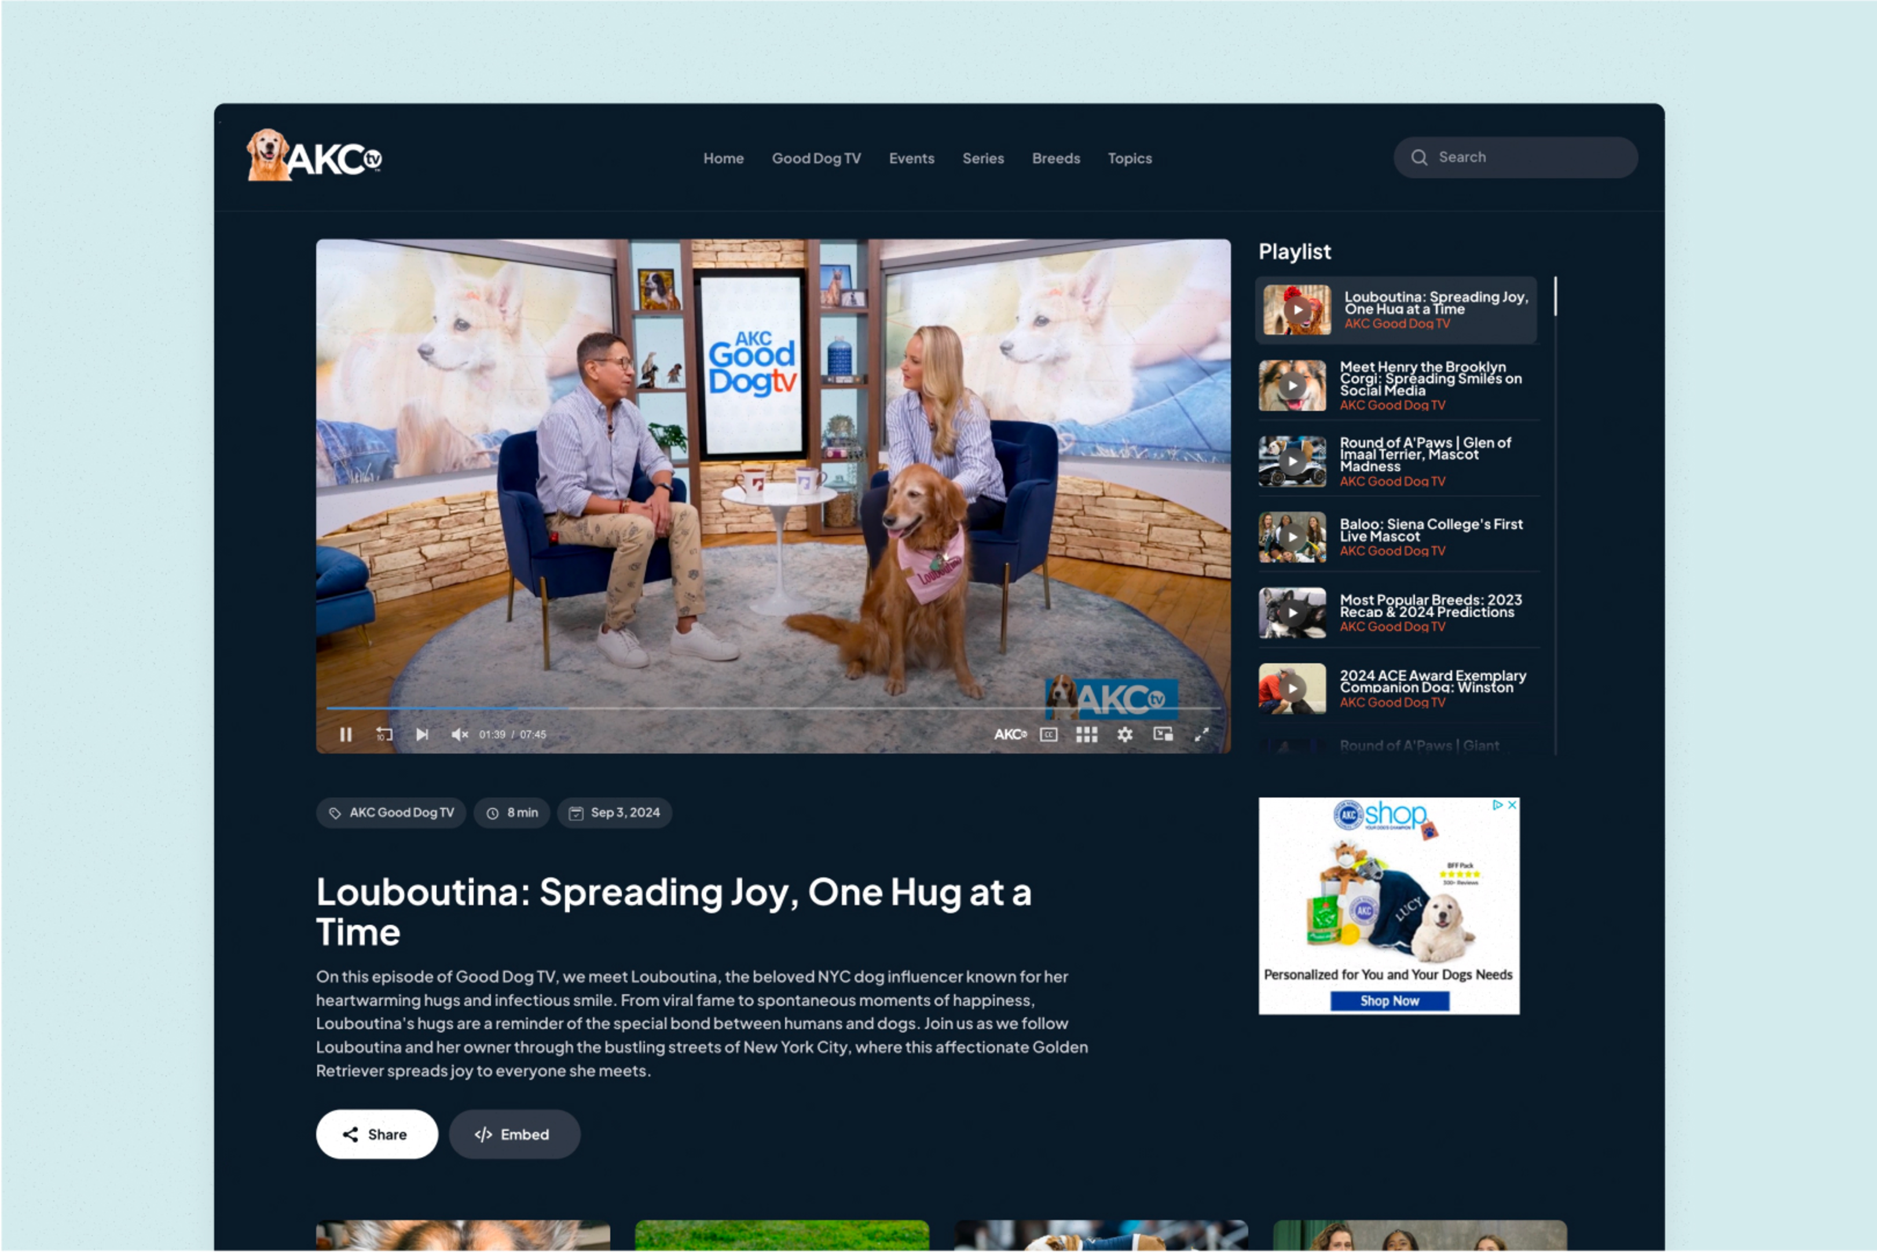The image size is (1877, 1253).
Task: Select the Series navigation item
Action: (983, 158)
